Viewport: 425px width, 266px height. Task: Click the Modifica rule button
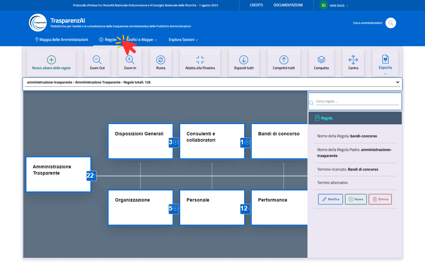pos(330,199)
